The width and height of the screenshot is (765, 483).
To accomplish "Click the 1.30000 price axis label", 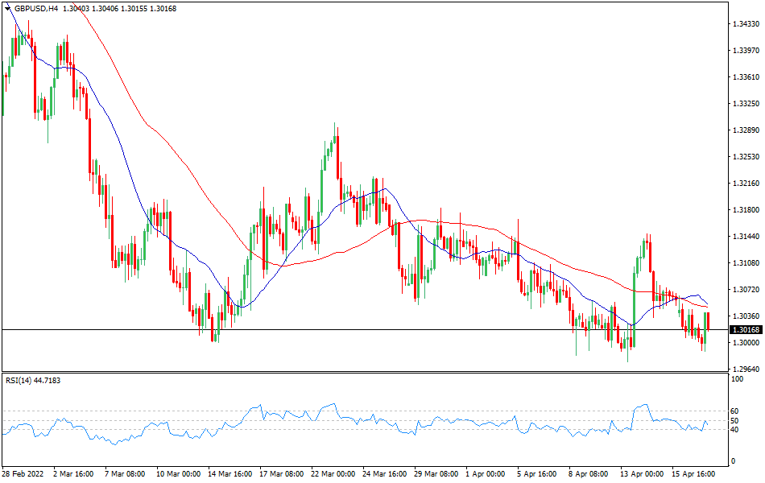I will coord(745,343).
